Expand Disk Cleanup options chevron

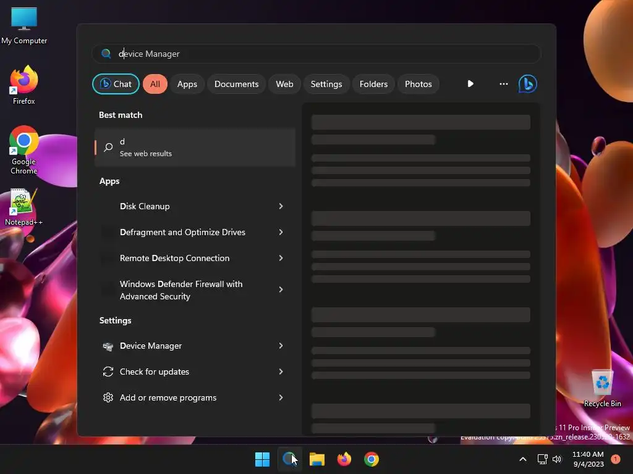tap(281, 206)
